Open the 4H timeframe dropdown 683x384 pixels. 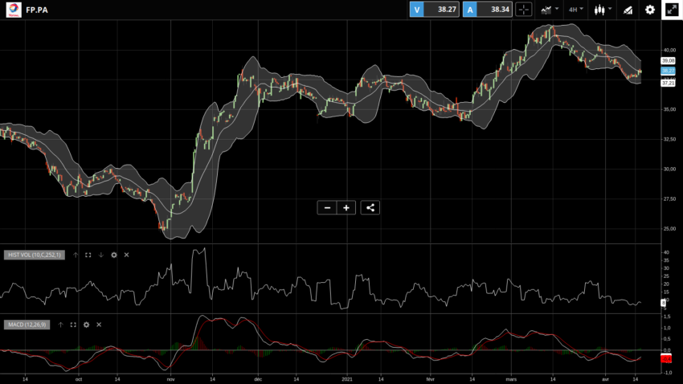point(575,10)
